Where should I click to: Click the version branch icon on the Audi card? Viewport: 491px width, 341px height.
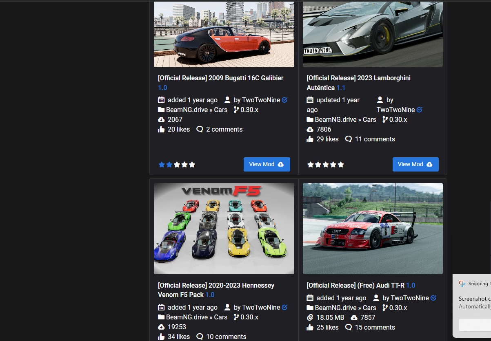[385, 308]
